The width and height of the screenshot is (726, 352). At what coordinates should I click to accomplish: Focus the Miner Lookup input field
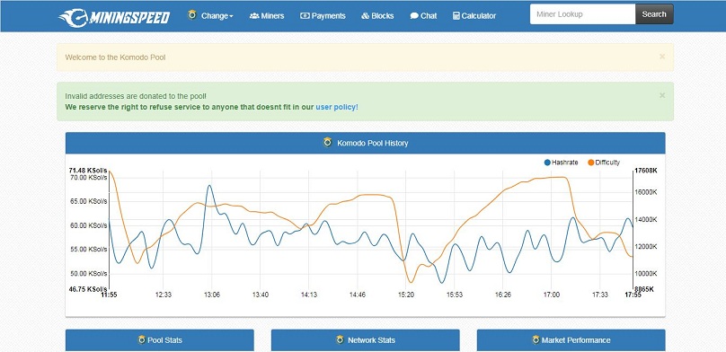(582, 14)
